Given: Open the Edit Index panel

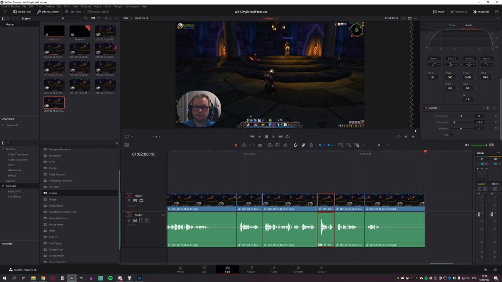Looking at the screenshot, I should 73,12.
